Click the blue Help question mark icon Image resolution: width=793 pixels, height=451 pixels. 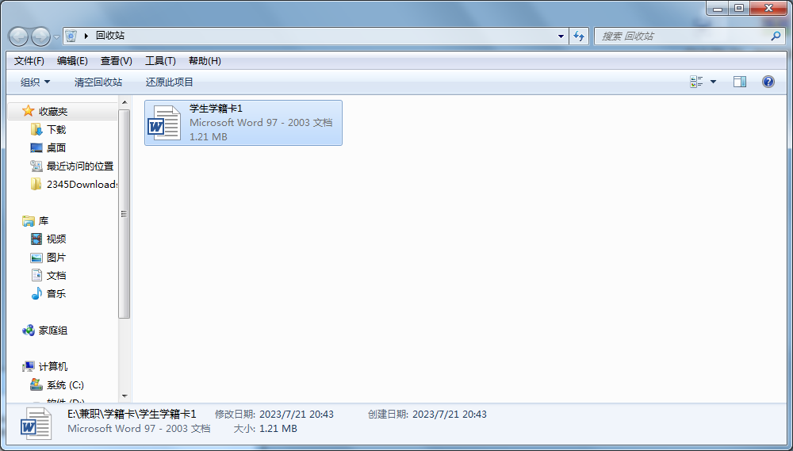768,82
